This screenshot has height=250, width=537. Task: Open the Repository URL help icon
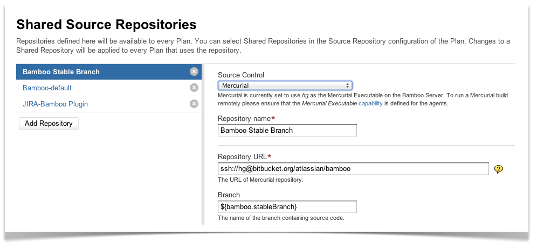pos(499,169)
